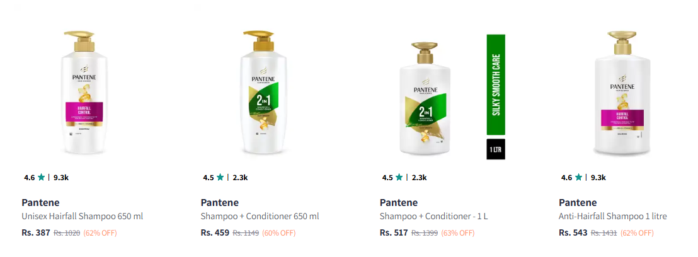
Task: Open 'Anti-Hairfall Shampoo 1 litre' title link
Action: click(x=612, y=217)
